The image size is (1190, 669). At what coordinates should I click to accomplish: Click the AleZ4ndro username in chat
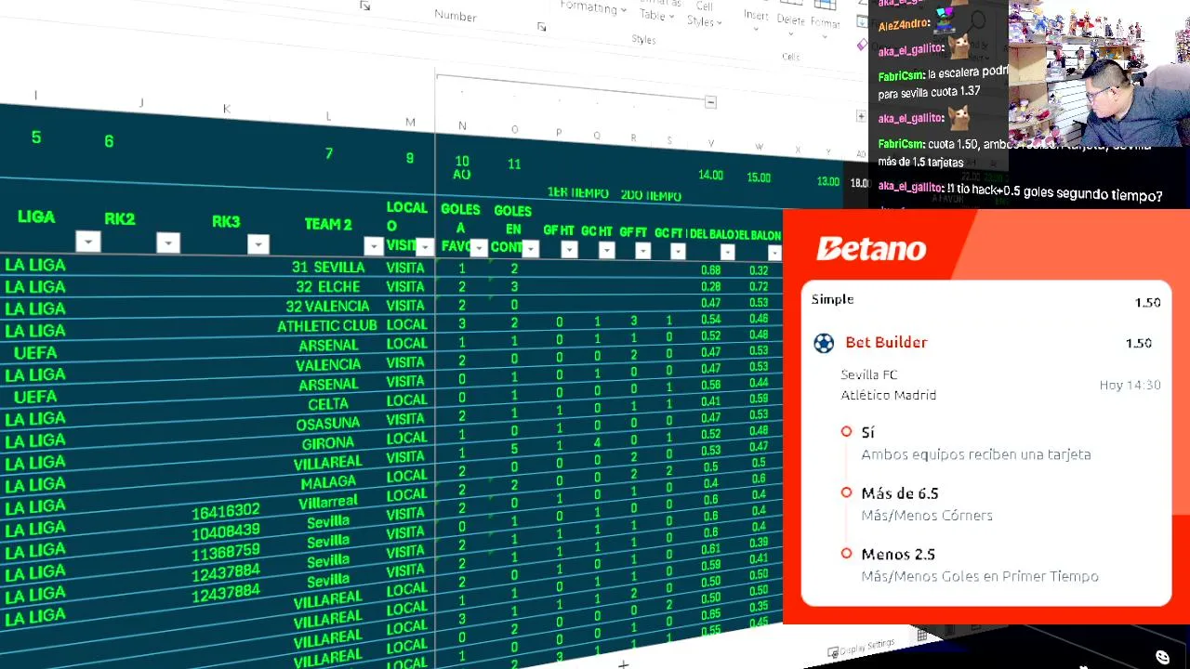(904, 26)
